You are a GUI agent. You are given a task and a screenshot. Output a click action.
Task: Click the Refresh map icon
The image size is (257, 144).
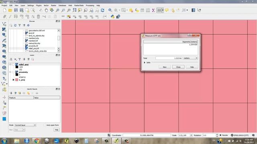(x=103, y=10)
